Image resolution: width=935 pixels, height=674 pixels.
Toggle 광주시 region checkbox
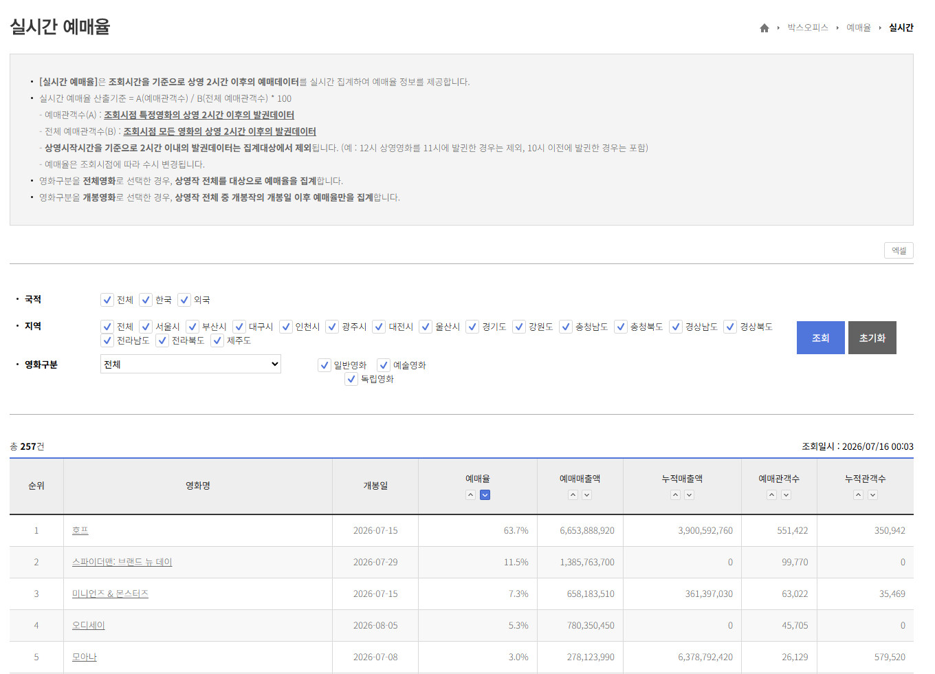pos(332,327)
